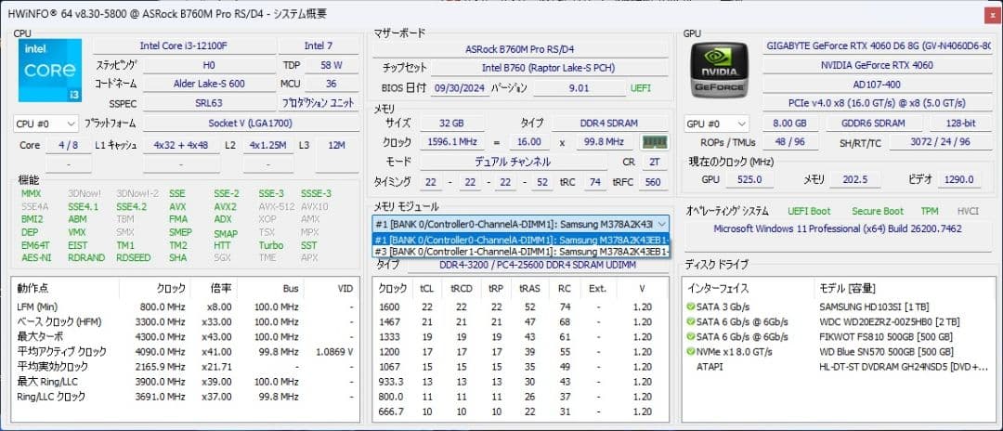Close the HWiNFO system summary window
The width and height of the screenshot is (1003, 431).
point(994,15)
